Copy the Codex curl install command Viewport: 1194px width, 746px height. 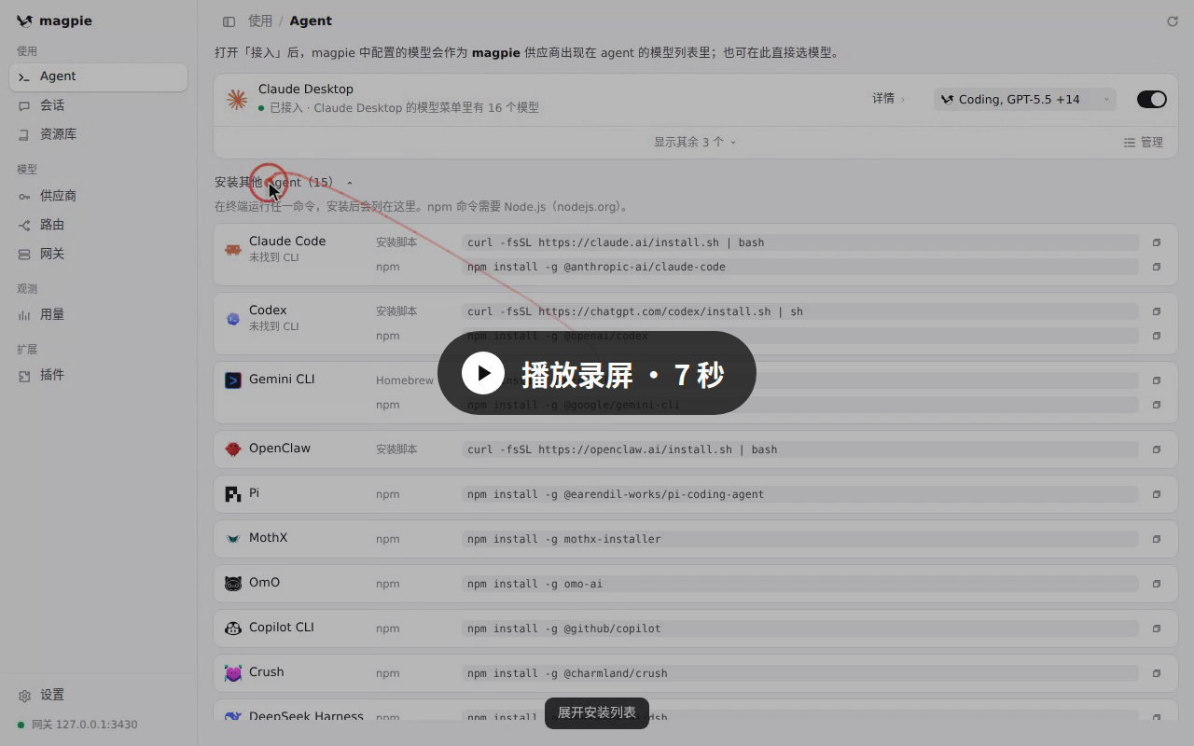pyautogui.click(x=1156, y=311)
